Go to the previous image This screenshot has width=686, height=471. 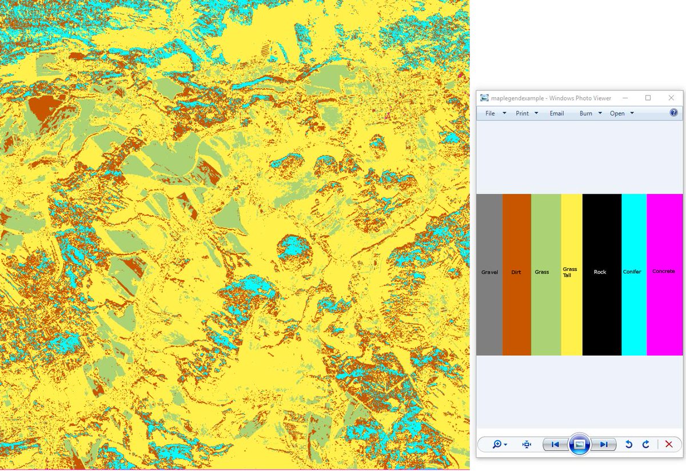tap(555, 444)
